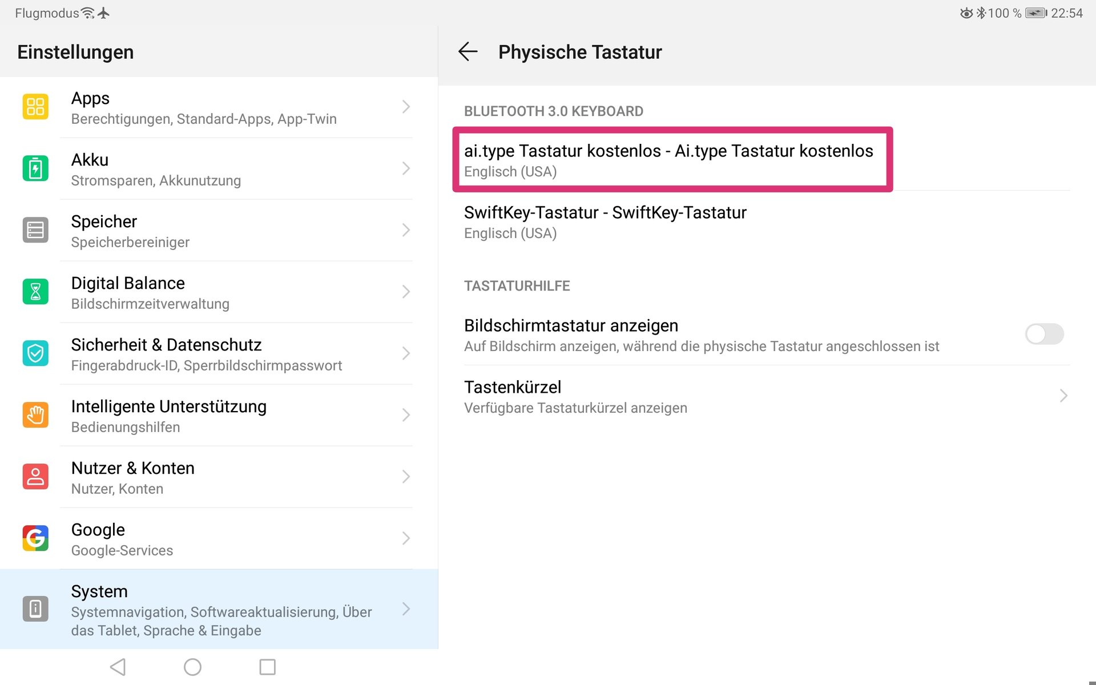Open the Speicher settings entry
The height and width of the screenshot is (685, 1096).
[x=219, y=230]
